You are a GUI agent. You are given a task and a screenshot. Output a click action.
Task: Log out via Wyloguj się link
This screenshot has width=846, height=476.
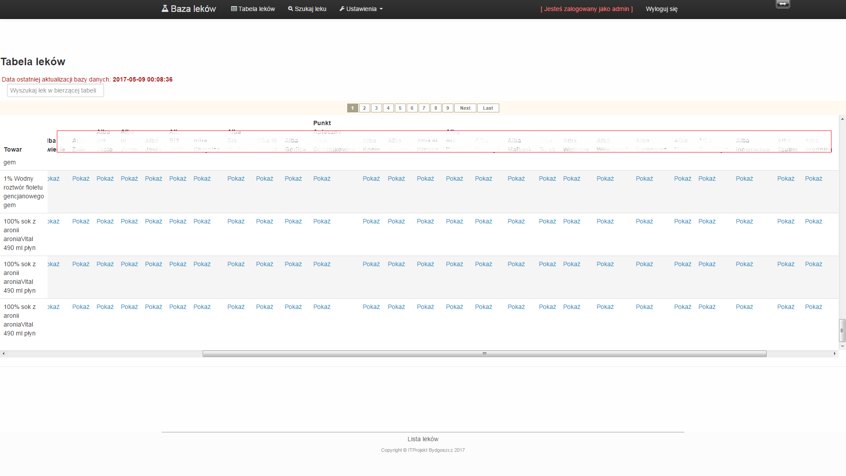[x=661, y=9]
